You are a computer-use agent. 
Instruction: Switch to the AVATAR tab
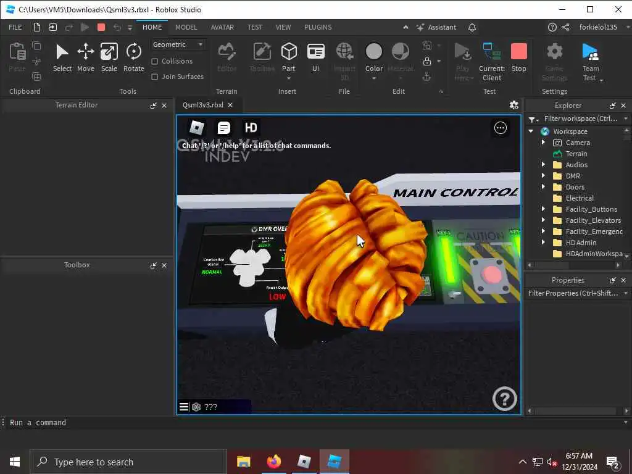pyautogui.click(x=222, y=27)
